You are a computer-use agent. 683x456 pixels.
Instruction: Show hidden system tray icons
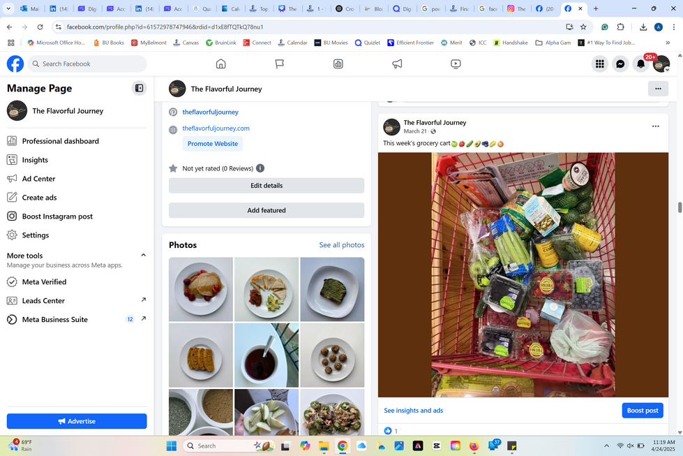click(606, 446)
